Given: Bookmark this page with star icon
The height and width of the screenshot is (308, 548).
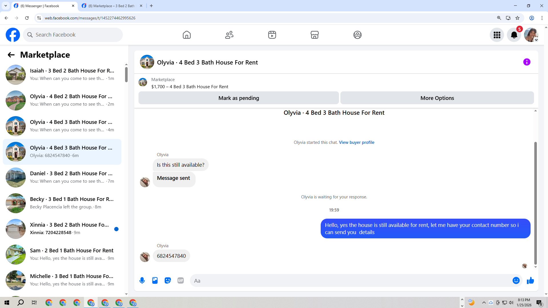Looking at the screenshot, I should click(517, 18).
